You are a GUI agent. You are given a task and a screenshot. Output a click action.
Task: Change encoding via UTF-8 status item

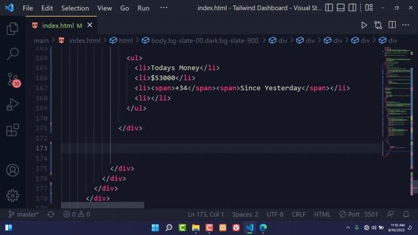[x=275, y=214]
